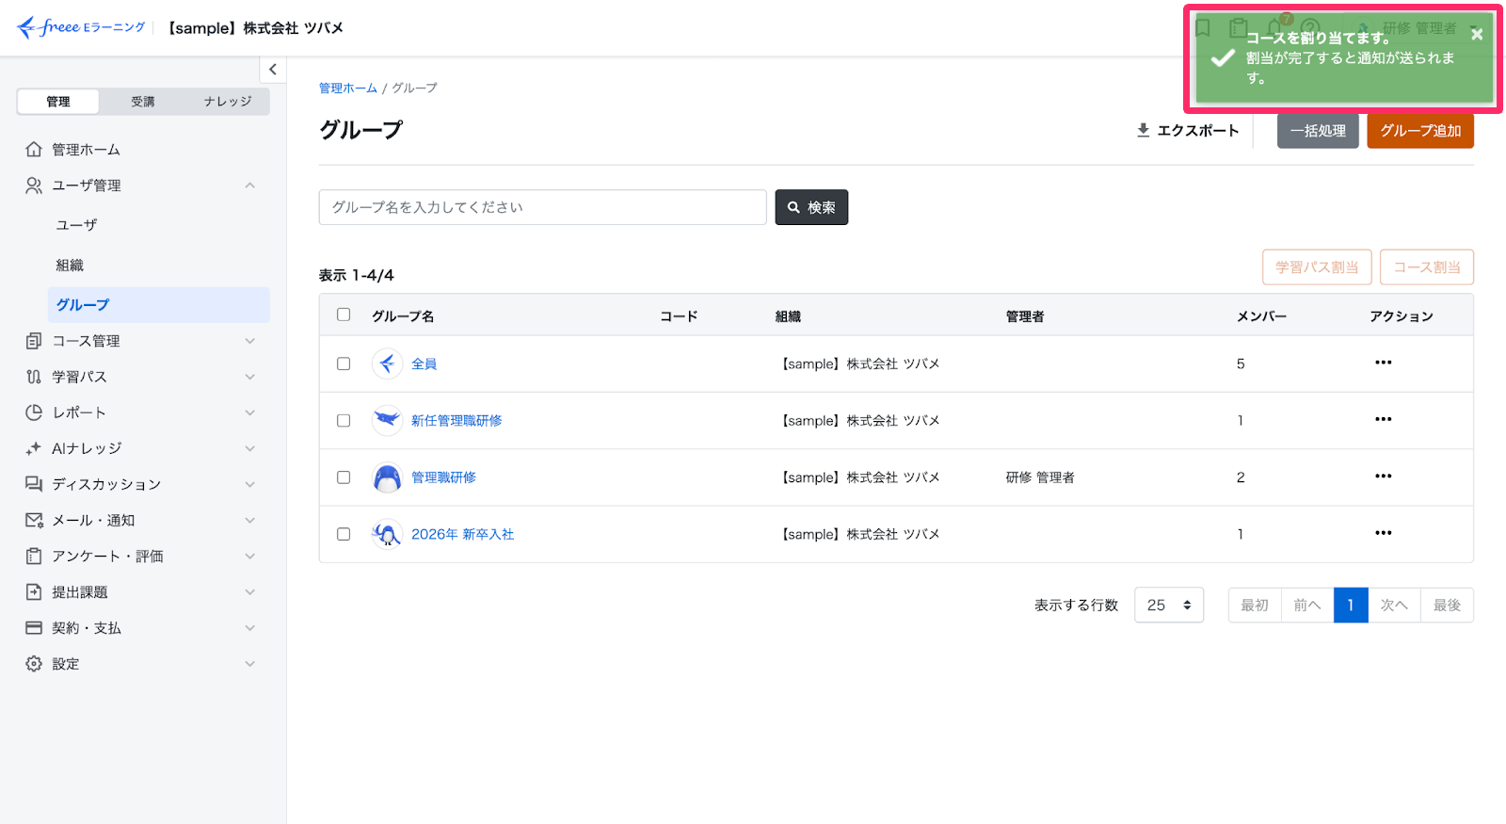
Task: Click the chat bubble icon for ディスカッション
Action: pos(34,484)
